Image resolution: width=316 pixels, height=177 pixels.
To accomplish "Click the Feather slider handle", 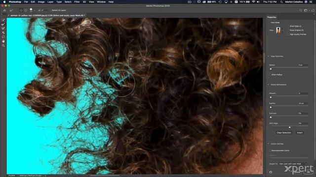I will (x=271, y=107).
